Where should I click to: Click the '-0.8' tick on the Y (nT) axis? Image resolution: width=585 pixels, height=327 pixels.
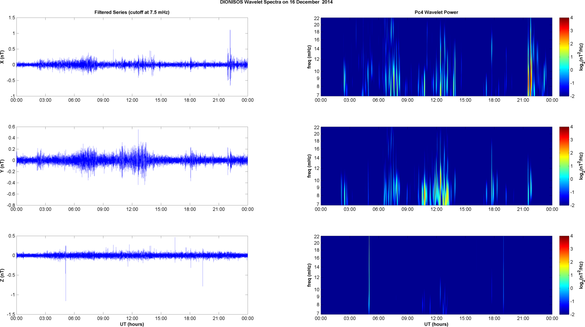(11, 205)
